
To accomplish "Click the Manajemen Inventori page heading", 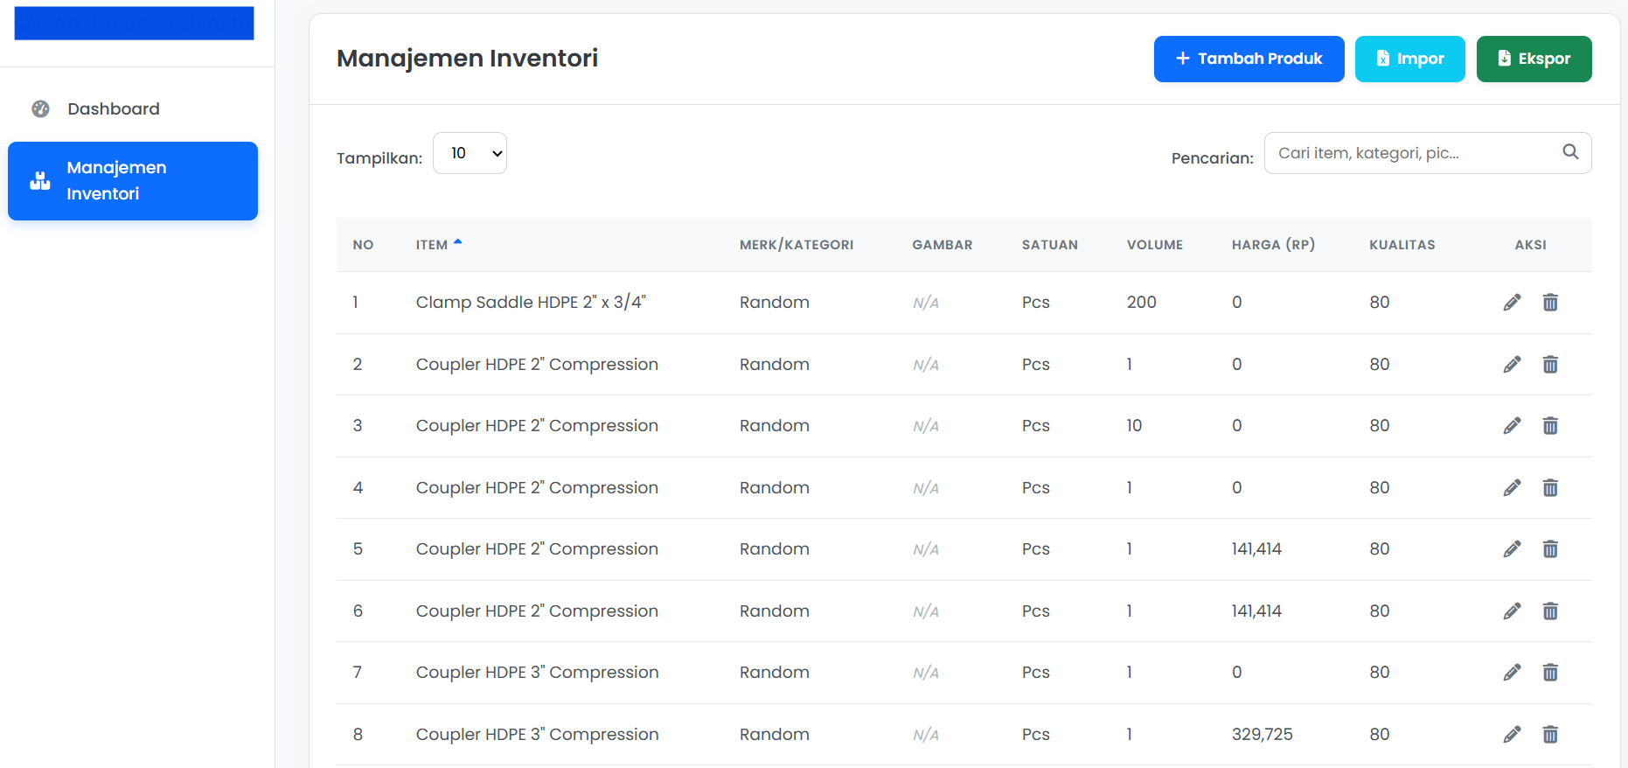I will [x=467, y=58].
